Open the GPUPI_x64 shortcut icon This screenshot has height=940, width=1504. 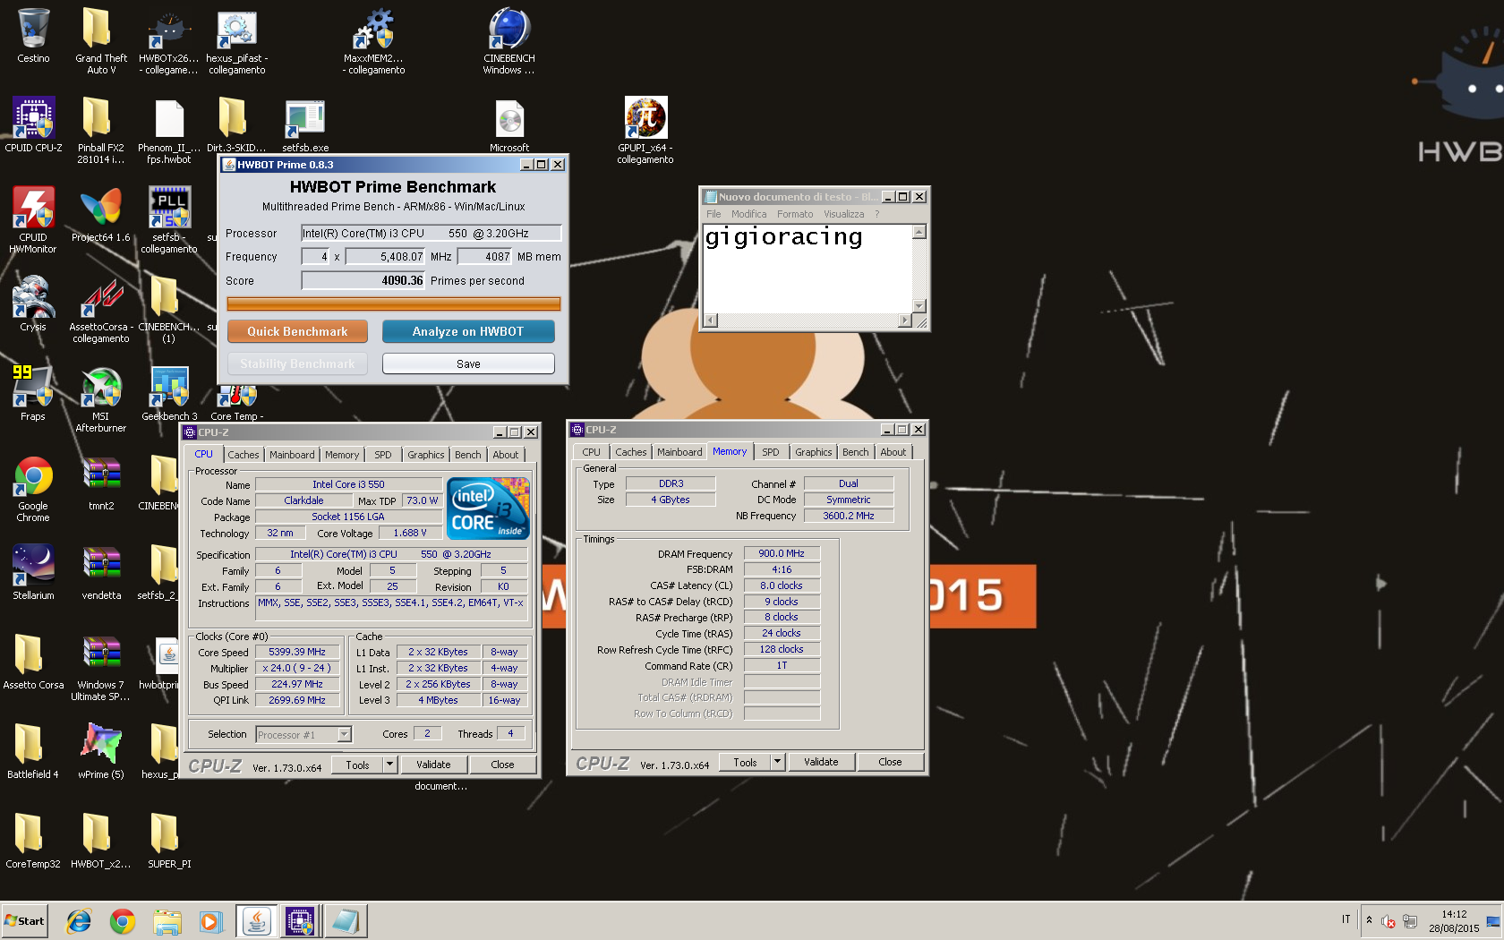coord(645,130)
